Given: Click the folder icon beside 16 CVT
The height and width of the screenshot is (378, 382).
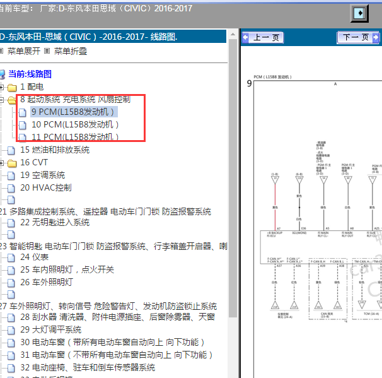Looking at the screenshot, I should pyautogui.click(x=12, y=163).
